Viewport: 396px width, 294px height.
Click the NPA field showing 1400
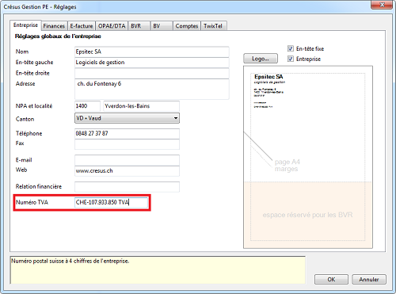coord(87,106)
